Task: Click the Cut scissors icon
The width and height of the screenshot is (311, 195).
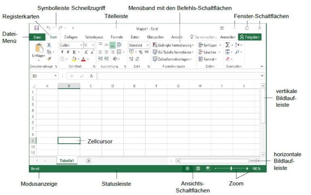Action: point(49,45)
